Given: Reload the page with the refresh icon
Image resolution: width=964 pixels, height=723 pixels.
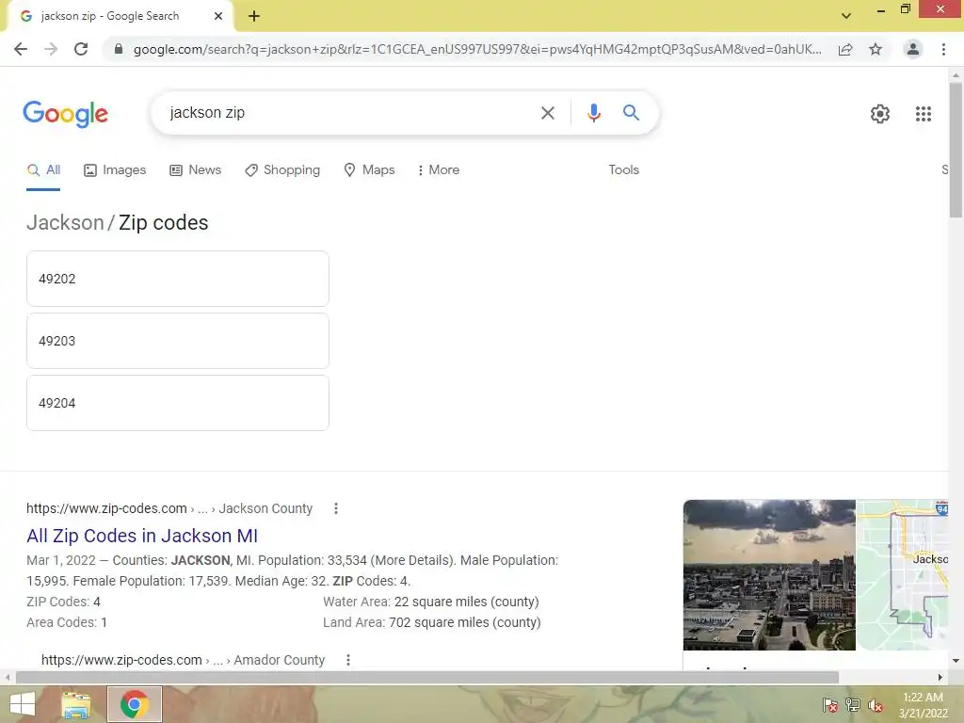Looking at the screenshot, I should tap(81, 49).
